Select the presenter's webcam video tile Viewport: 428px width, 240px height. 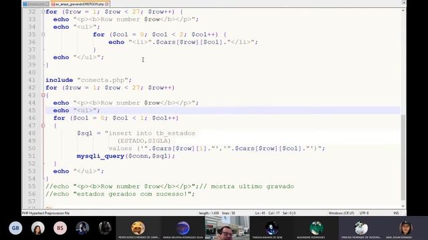click(227, 228)
